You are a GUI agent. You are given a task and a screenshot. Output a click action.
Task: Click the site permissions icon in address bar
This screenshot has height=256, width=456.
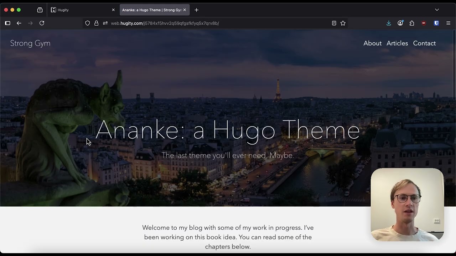coord(105,23)
